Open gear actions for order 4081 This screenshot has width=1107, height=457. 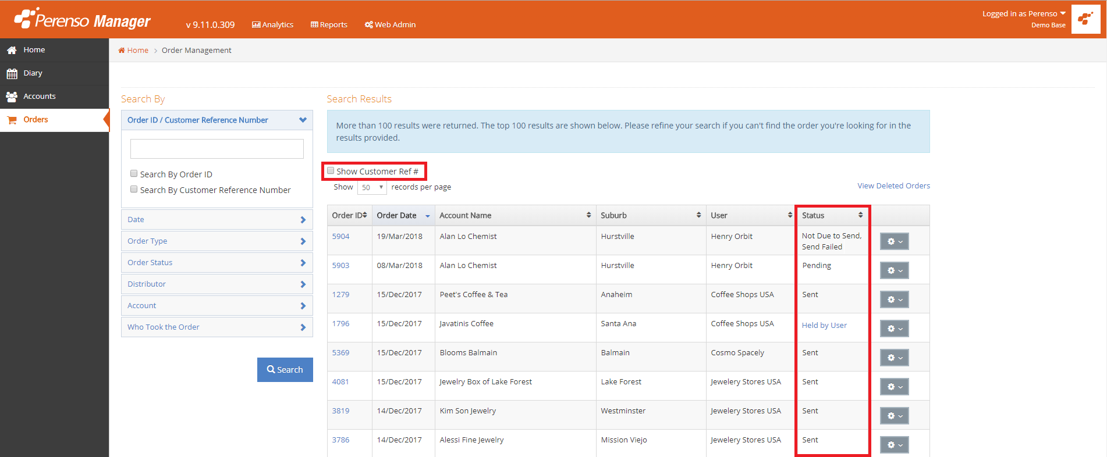[894, 387]
